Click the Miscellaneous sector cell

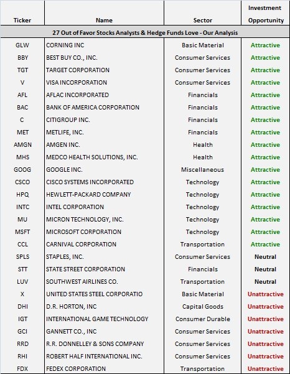coord(202,170)
